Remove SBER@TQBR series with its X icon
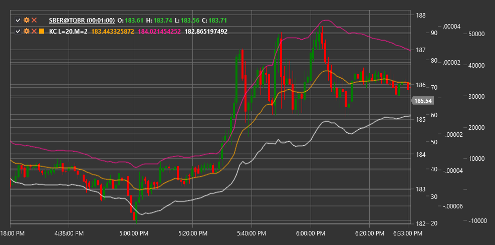This screenshot has width=495, height=245. (x=34, y=20)
